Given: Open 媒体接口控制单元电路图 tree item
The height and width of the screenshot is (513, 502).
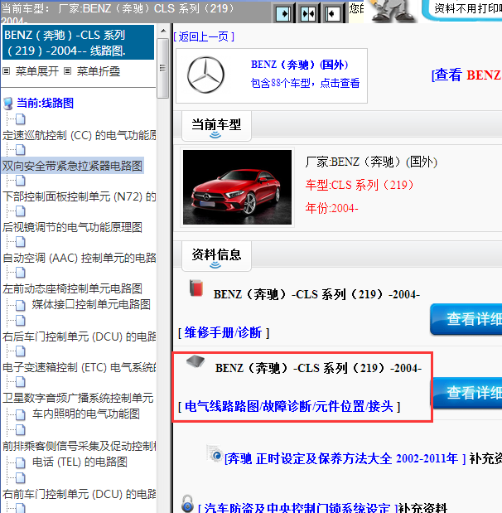Looking at the screenshot, I should [x=91, y=304].
